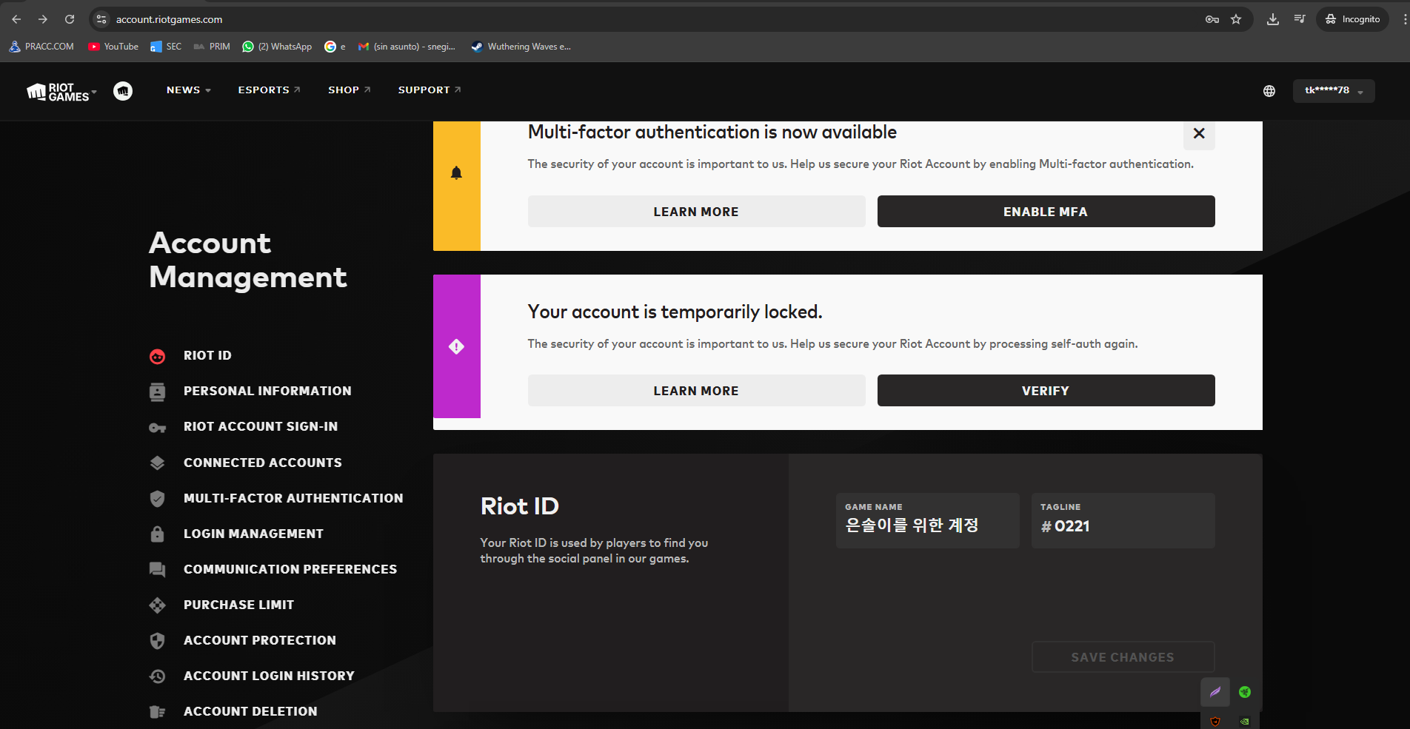
Task: Click the Multi-Factor Authentication shield icon
Action: point(158,499)
